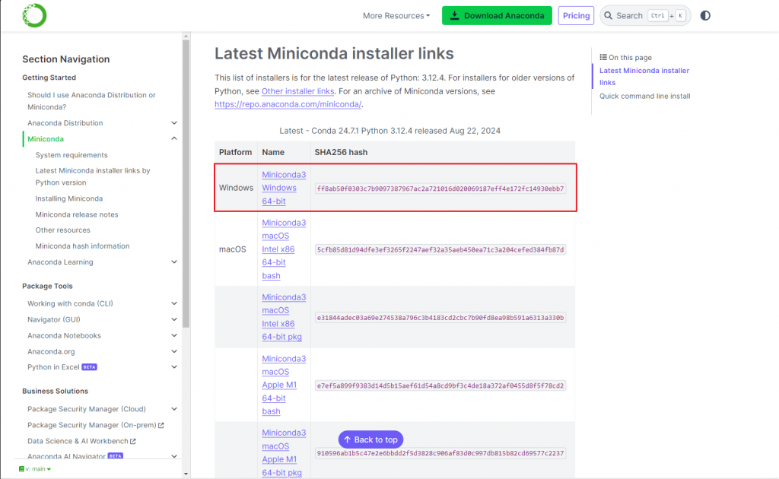
Task: Open System requirements page
Action: coord(71,155)
